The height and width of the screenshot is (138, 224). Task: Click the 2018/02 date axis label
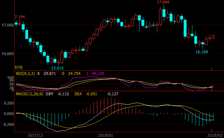(x=215, y=135)
